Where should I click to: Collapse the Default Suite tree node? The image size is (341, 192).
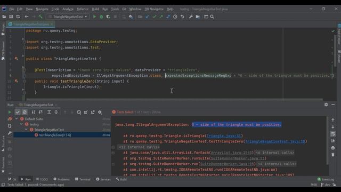coord(17,119)
